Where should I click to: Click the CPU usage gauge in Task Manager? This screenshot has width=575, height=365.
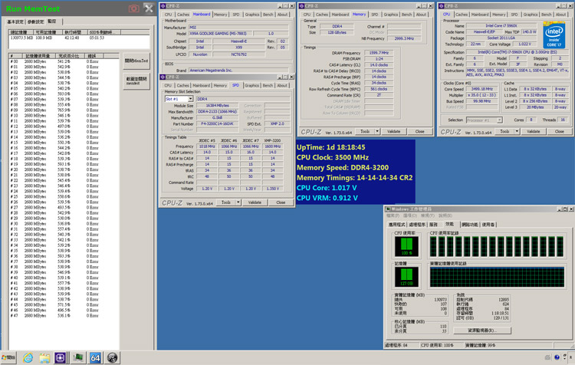pyautogui.click(x=406, y=246)
